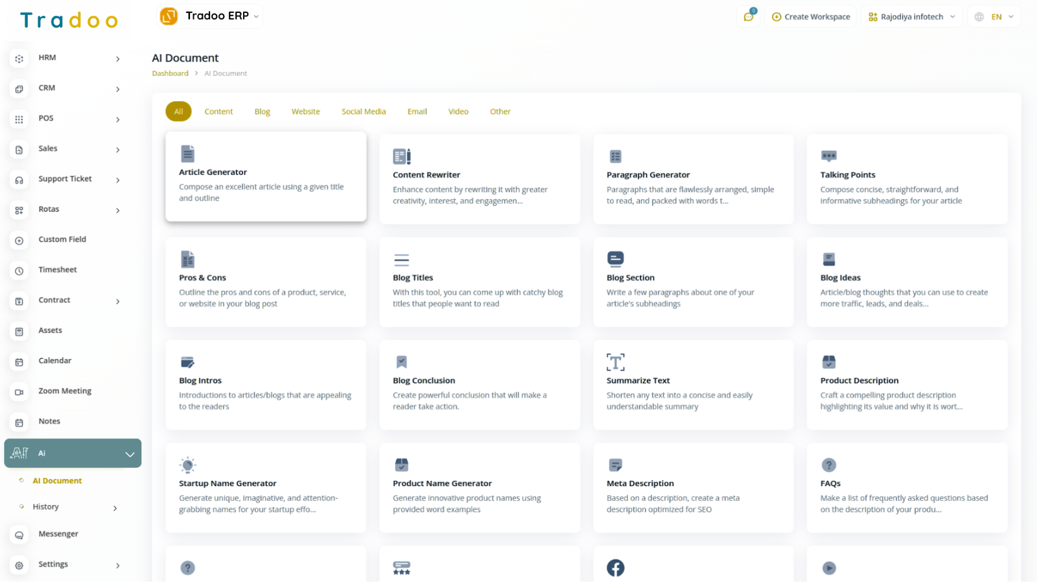Click the Create Workspace button
The image size is (1037, 582).
(811, 17)
